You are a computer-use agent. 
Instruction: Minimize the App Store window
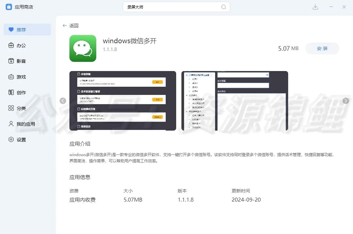331,7
